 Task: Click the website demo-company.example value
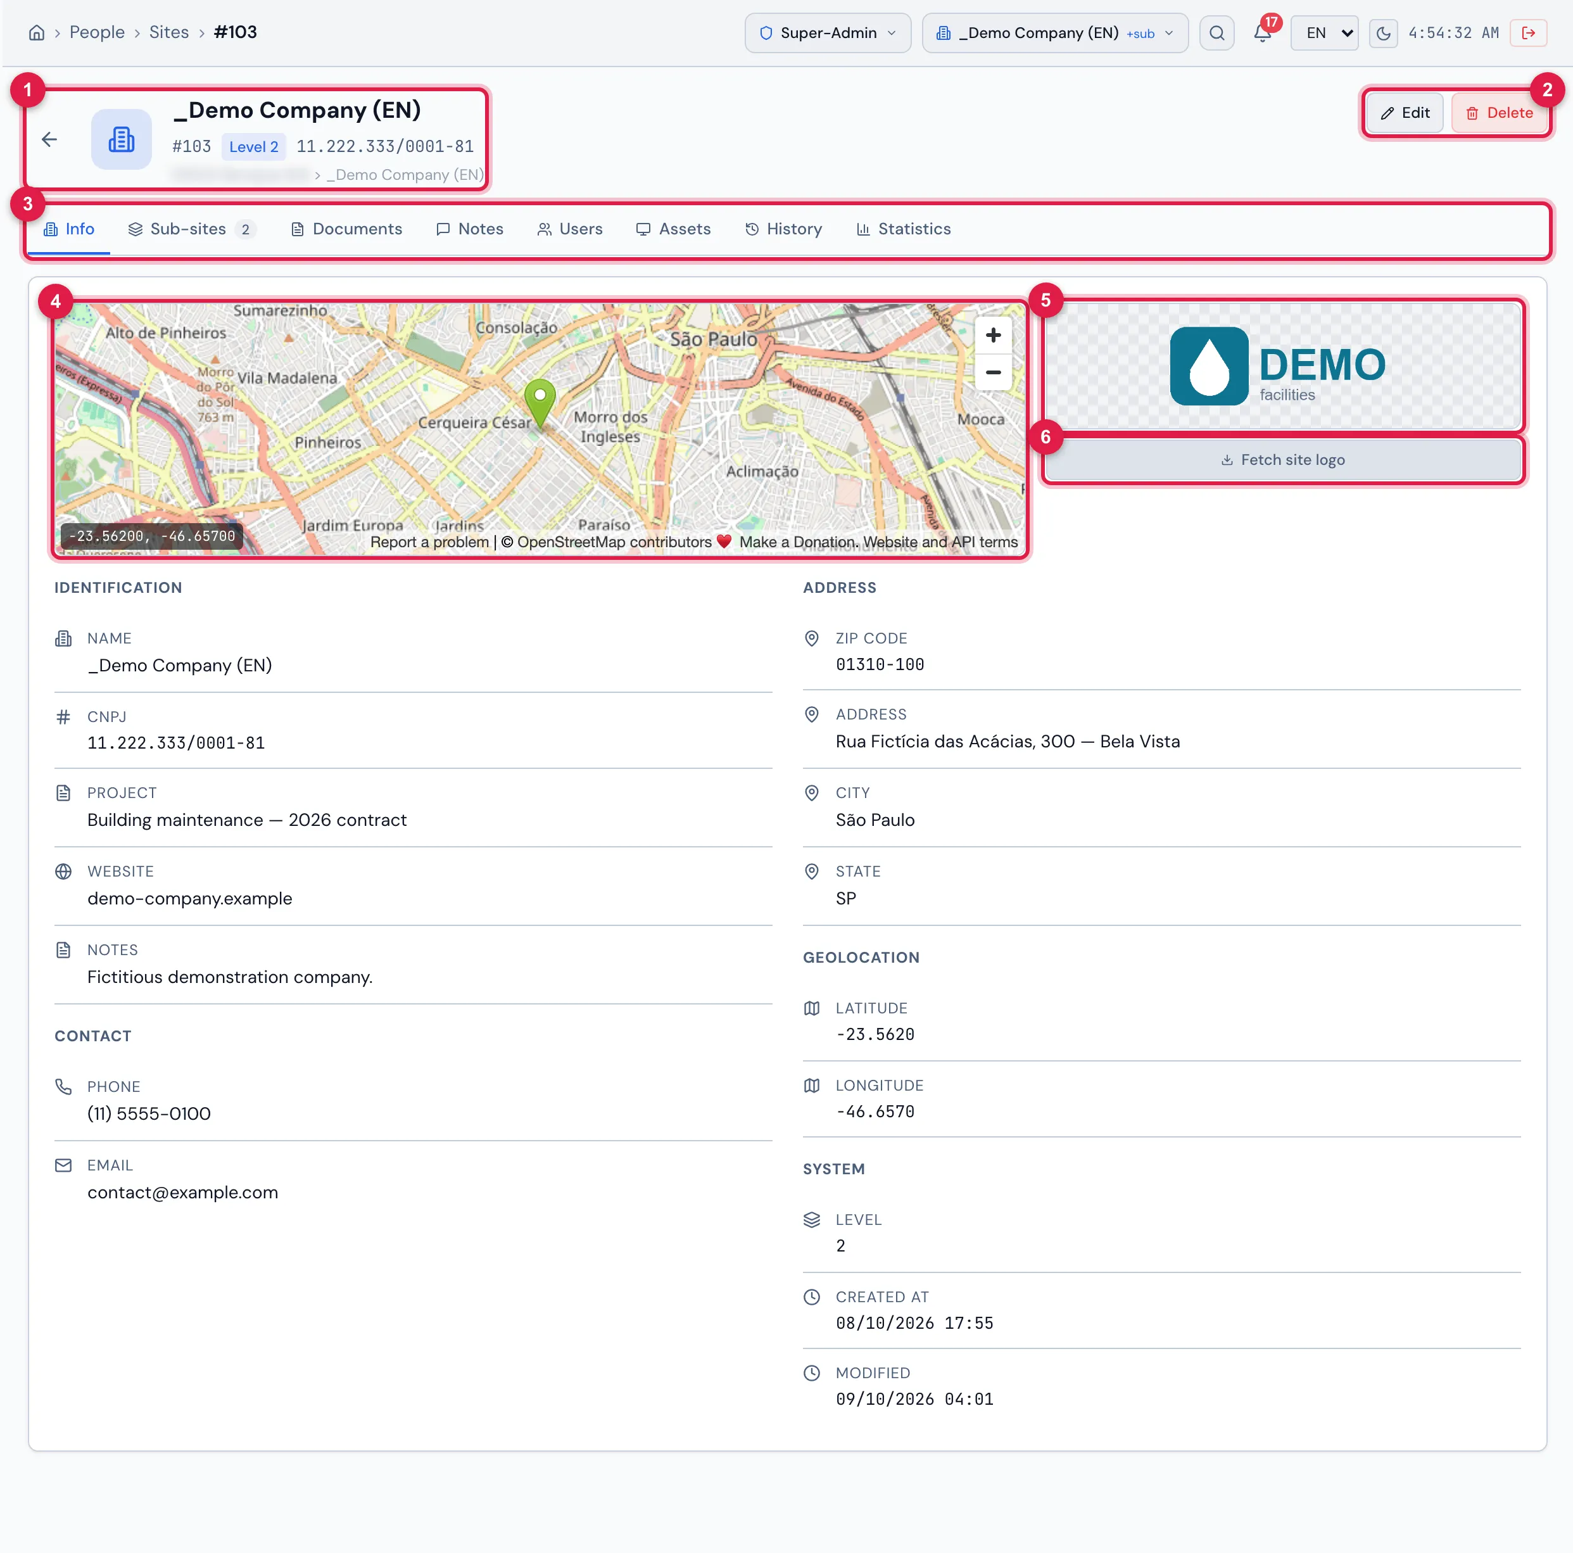(x=189, y=898)
